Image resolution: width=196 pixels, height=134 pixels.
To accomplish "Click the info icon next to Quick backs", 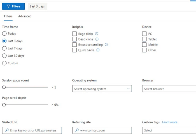I will point(98,50).
